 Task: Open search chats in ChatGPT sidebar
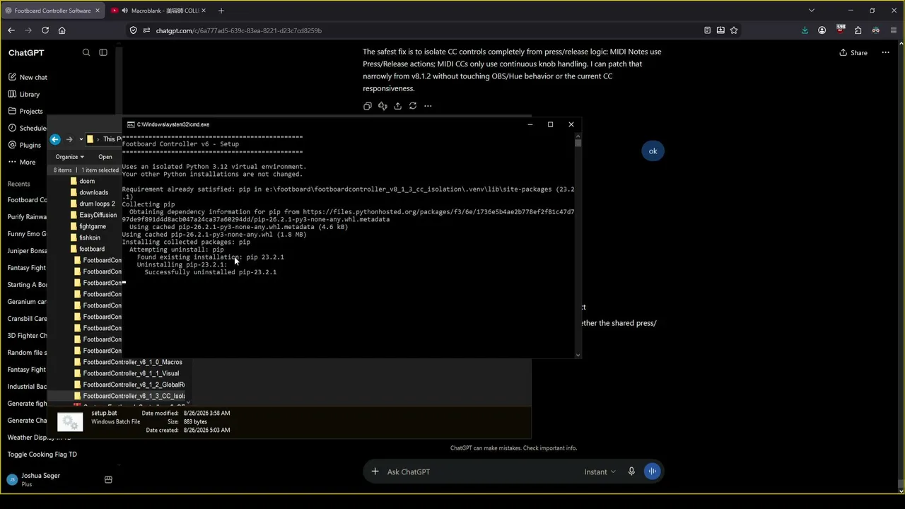click(x=86, y=52)
